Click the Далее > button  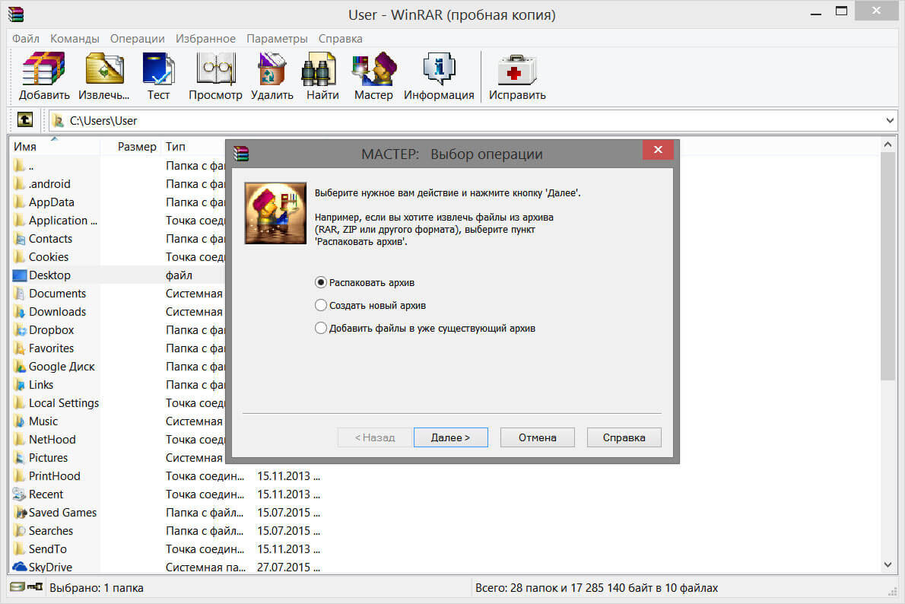coord(451,437)
